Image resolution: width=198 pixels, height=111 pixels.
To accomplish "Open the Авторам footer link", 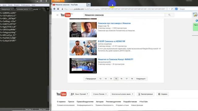I will tap(100, 101).
